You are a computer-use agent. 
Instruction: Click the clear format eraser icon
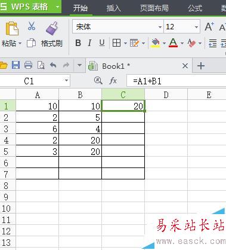pyautogui.click(x=191, y=42)
